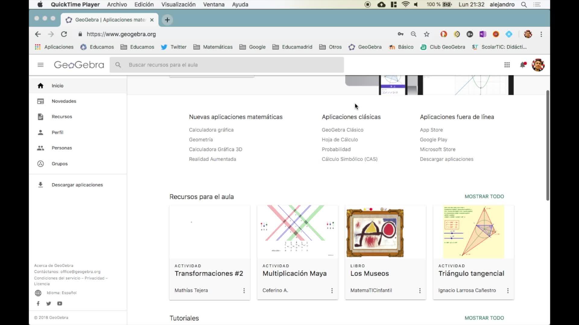Viewport: 579px width, 325px height.
Task: Click the user profile avatar in header
Action: click(538, 65)
